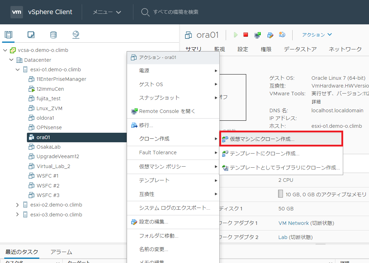369x263 pixels.
Task: Click VM icon beside OPNsense
Action: coord(31,127)
